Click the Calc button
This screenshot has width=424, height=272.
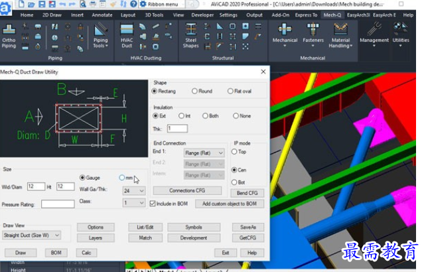[x=86, y=253]
